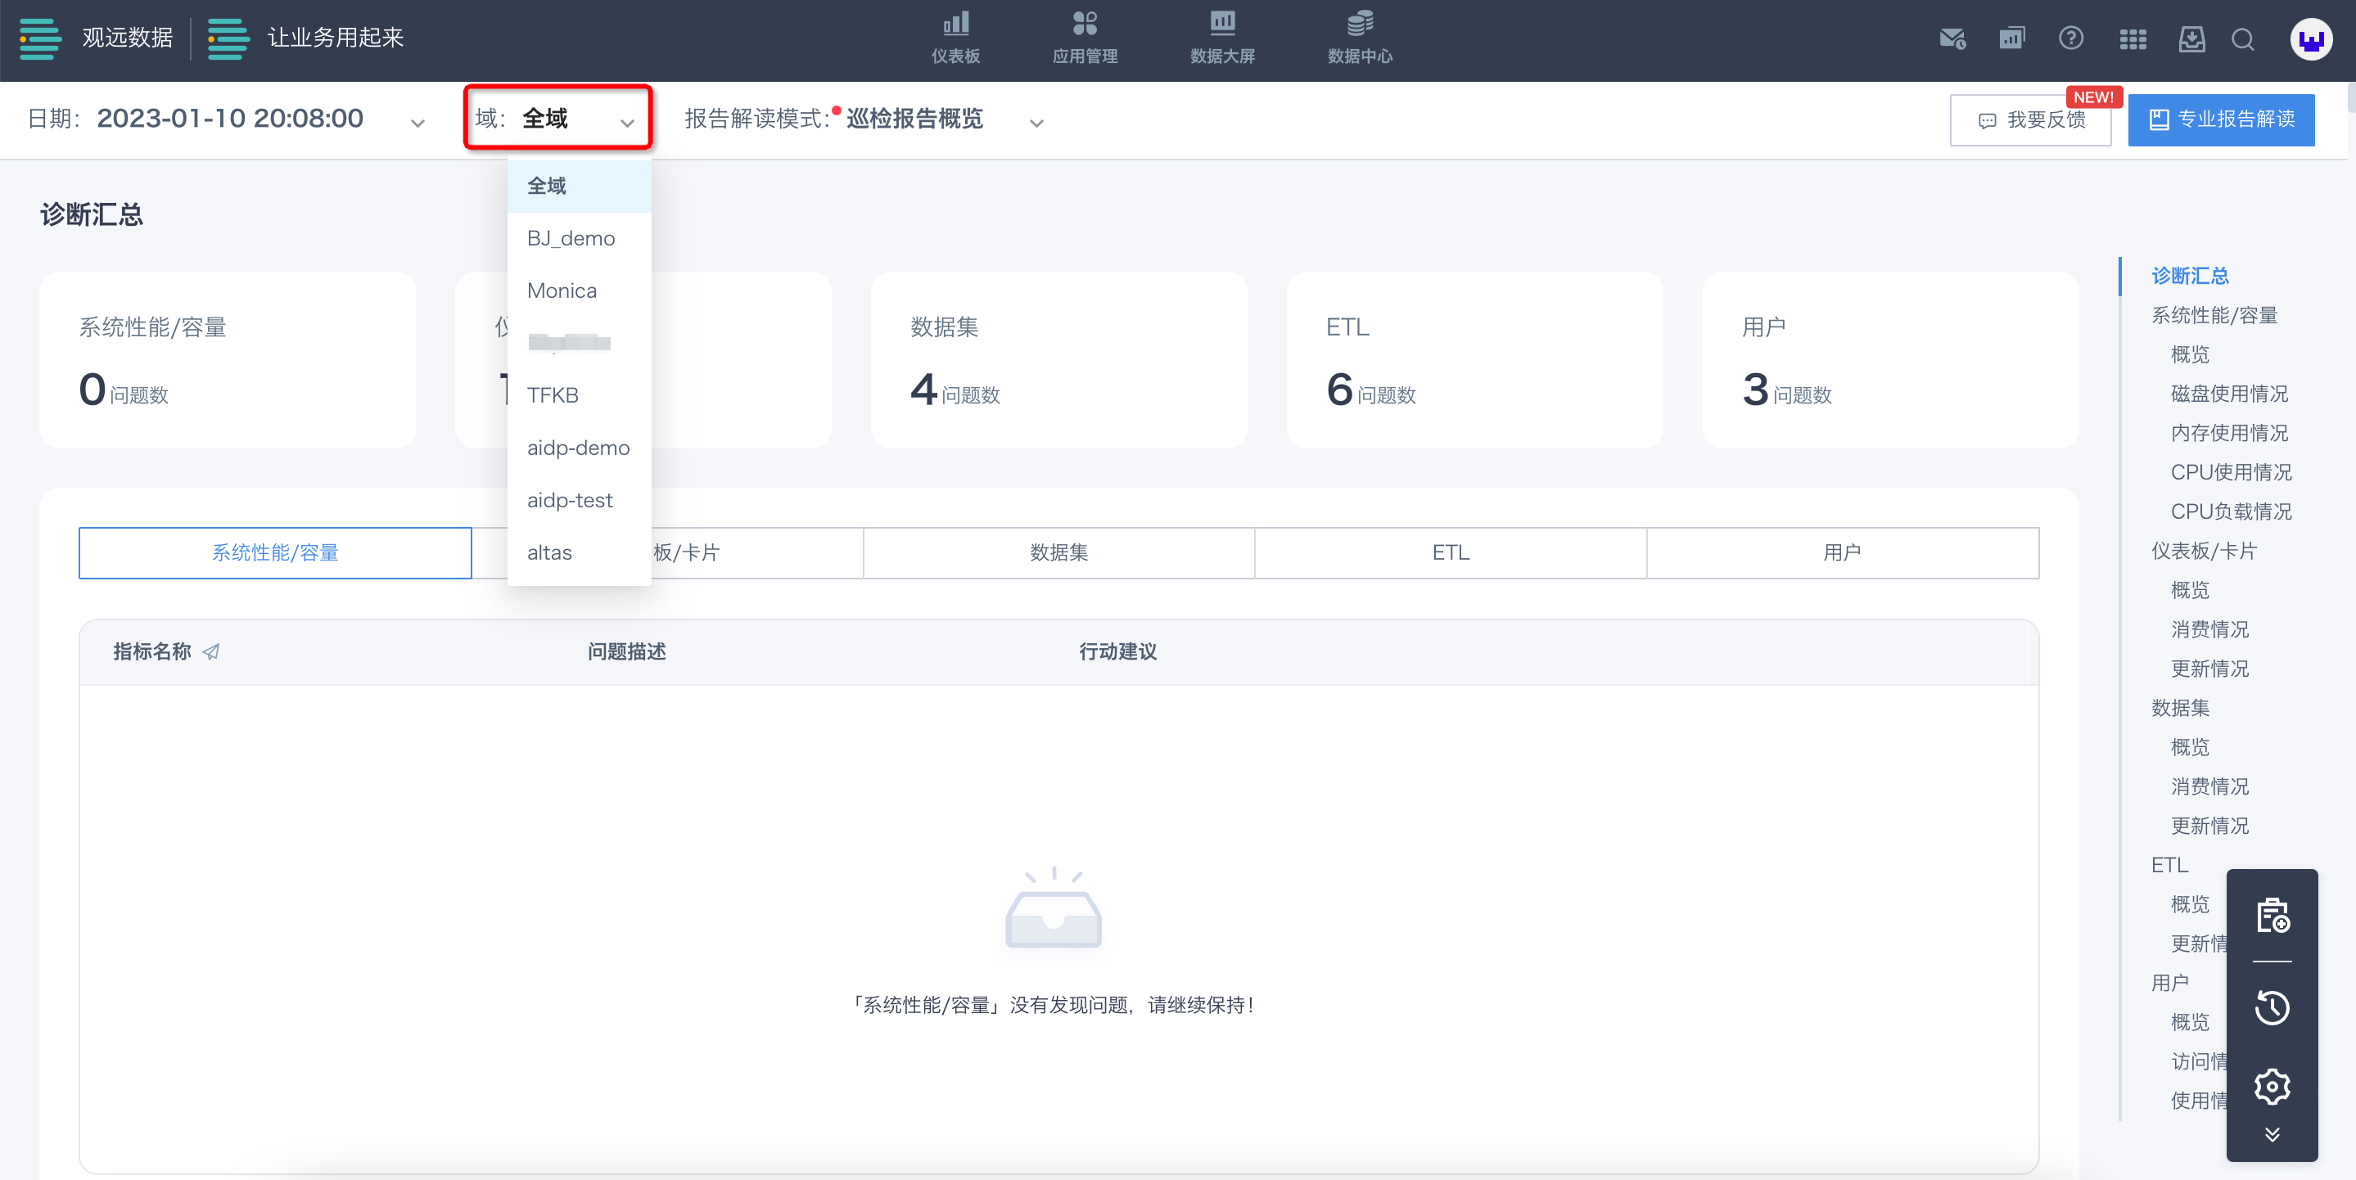Image resolution: width=2356 pixels, height=1180 pixels.
Task: Click the chart monitor icon in header
Action: 2011,38
